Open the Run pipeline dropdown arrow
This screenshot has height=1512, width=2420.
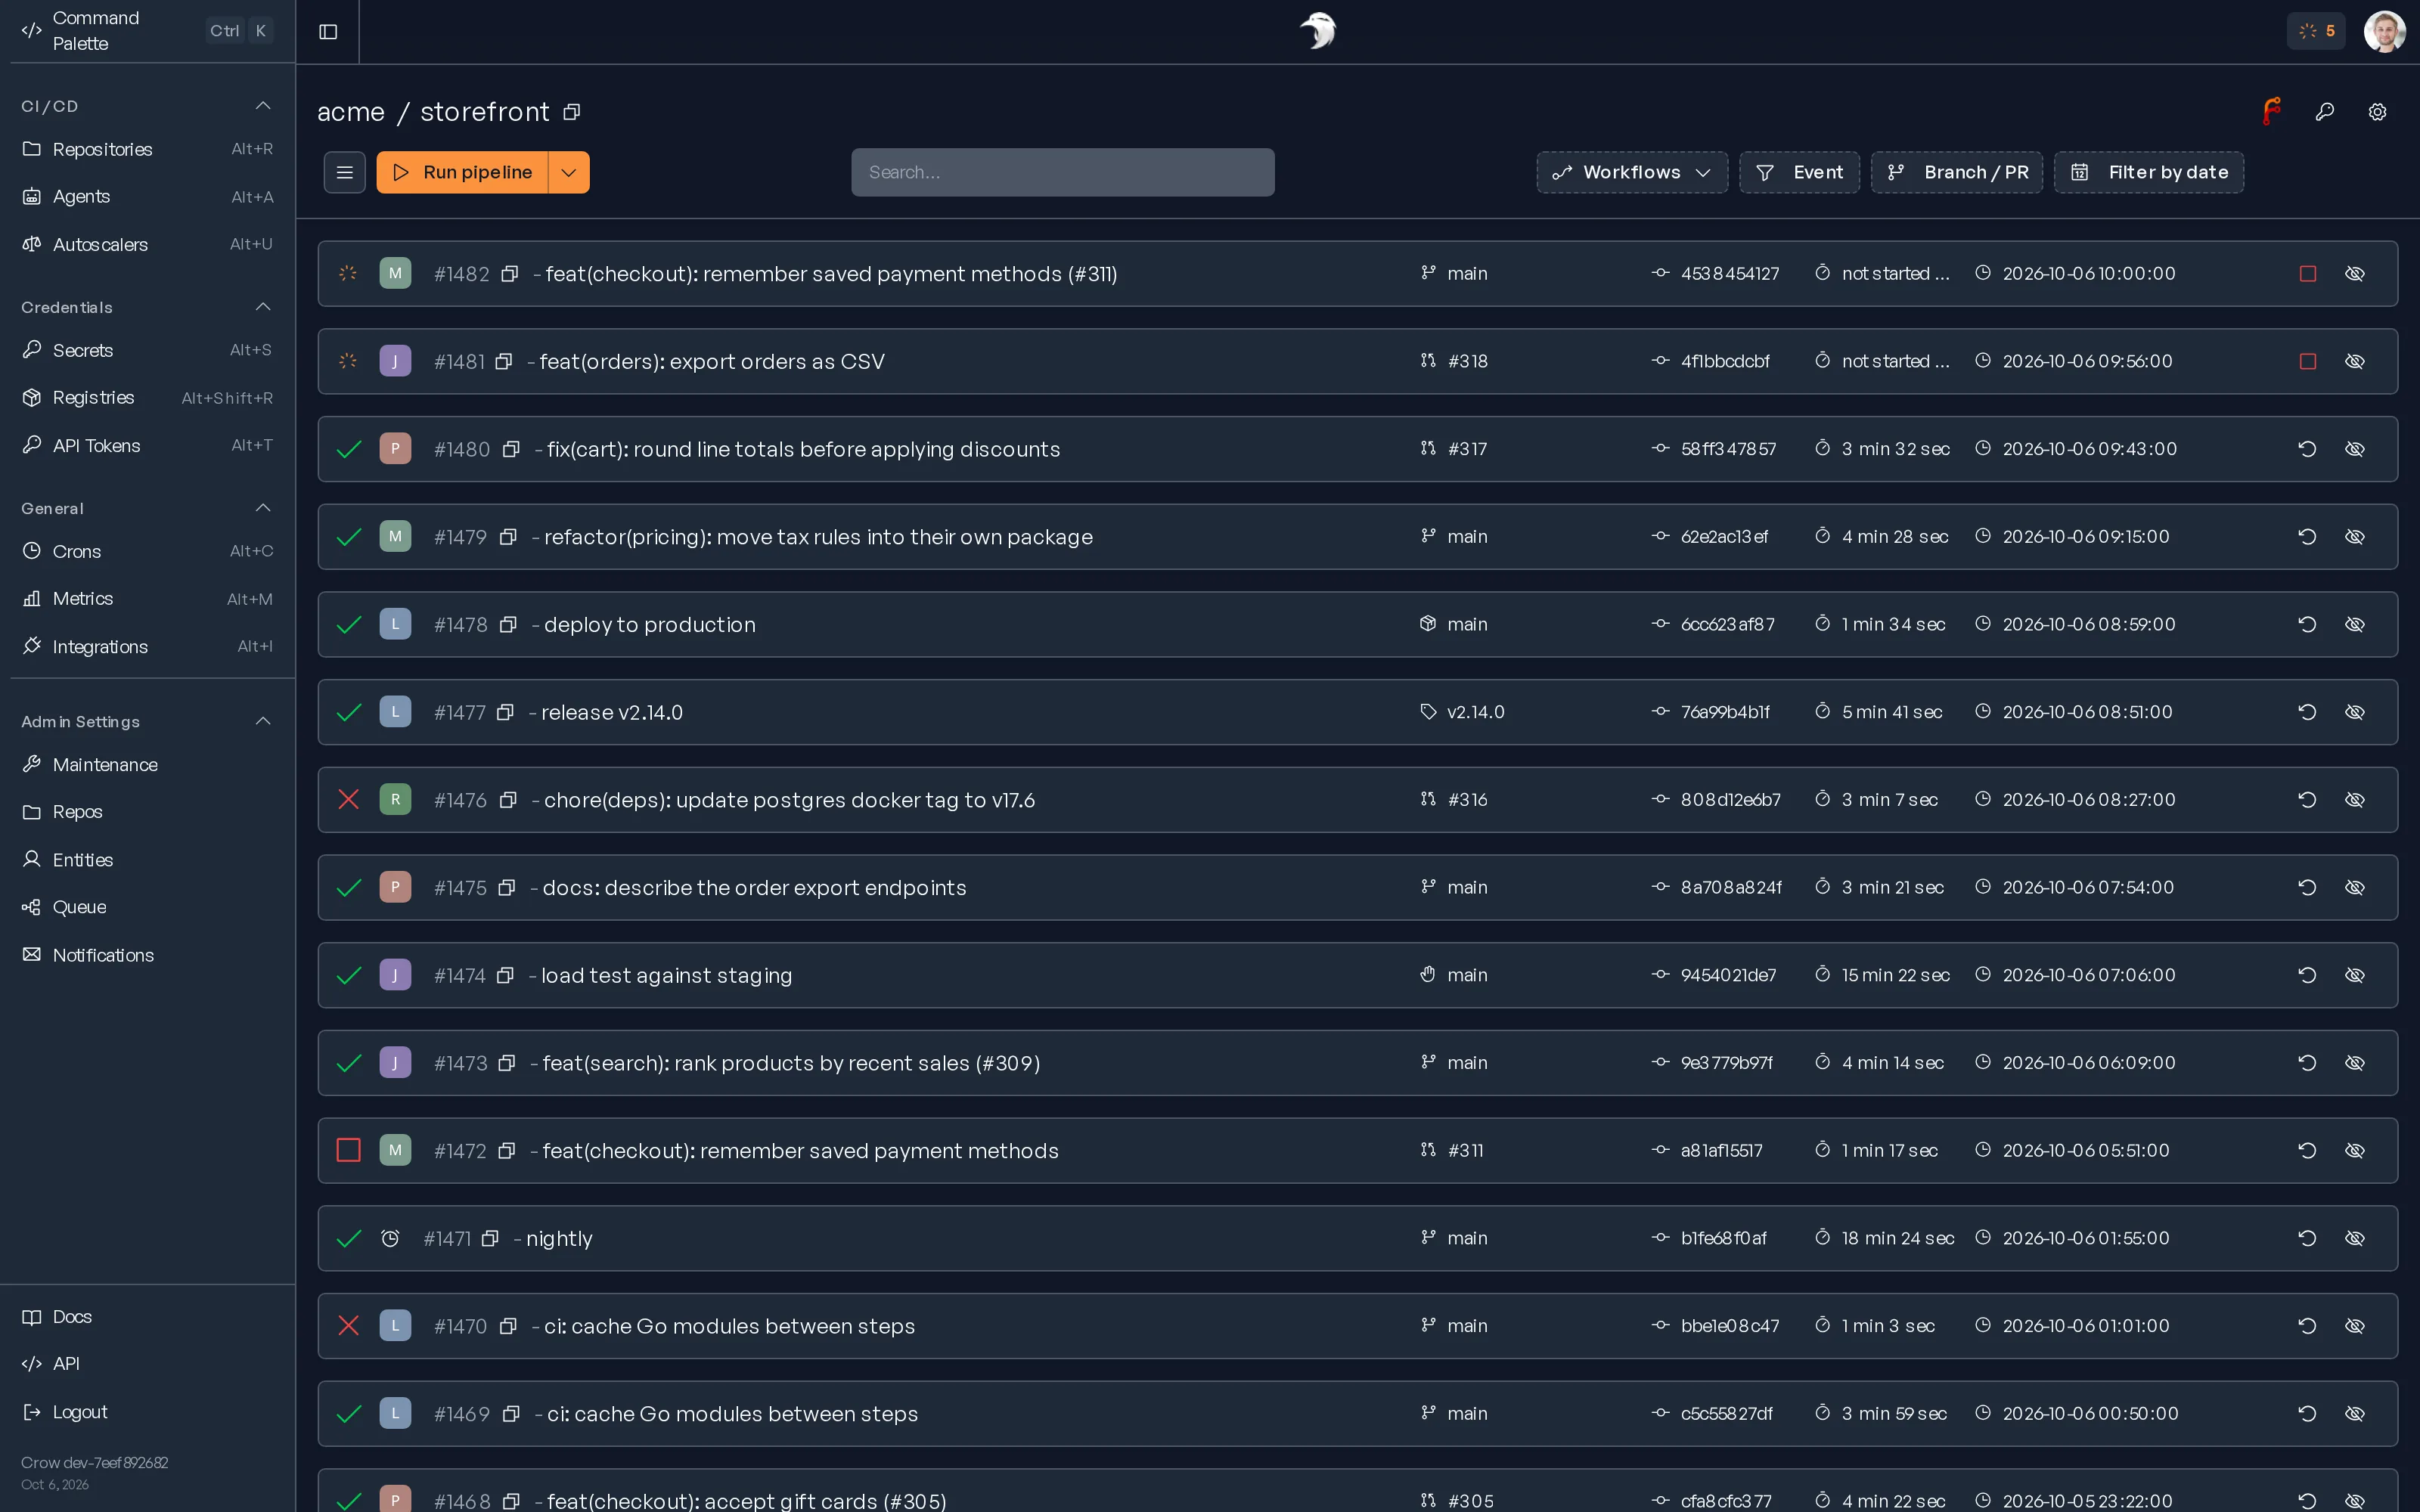tap(569, 172)
